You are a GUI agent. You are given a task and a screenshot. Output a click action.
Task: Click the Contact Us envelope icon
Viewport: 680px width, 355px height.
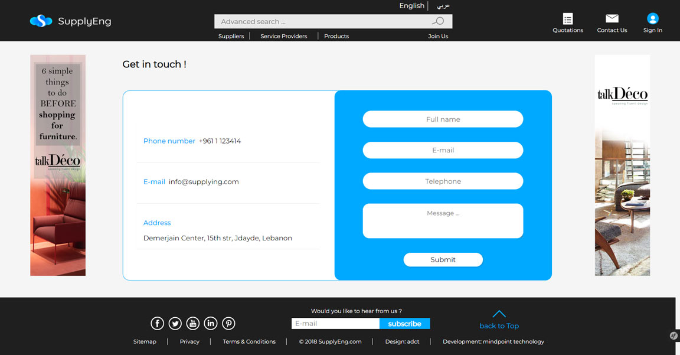pyautogui.click(x=612, y=19)
